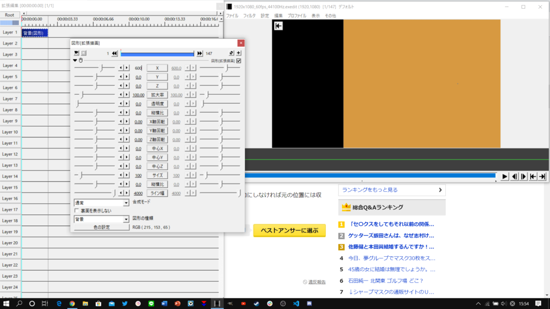Toggle the 図形[拡張描画] enable checkbox
The width and height of the screenshot is (550, 309).
pos(238,60)
